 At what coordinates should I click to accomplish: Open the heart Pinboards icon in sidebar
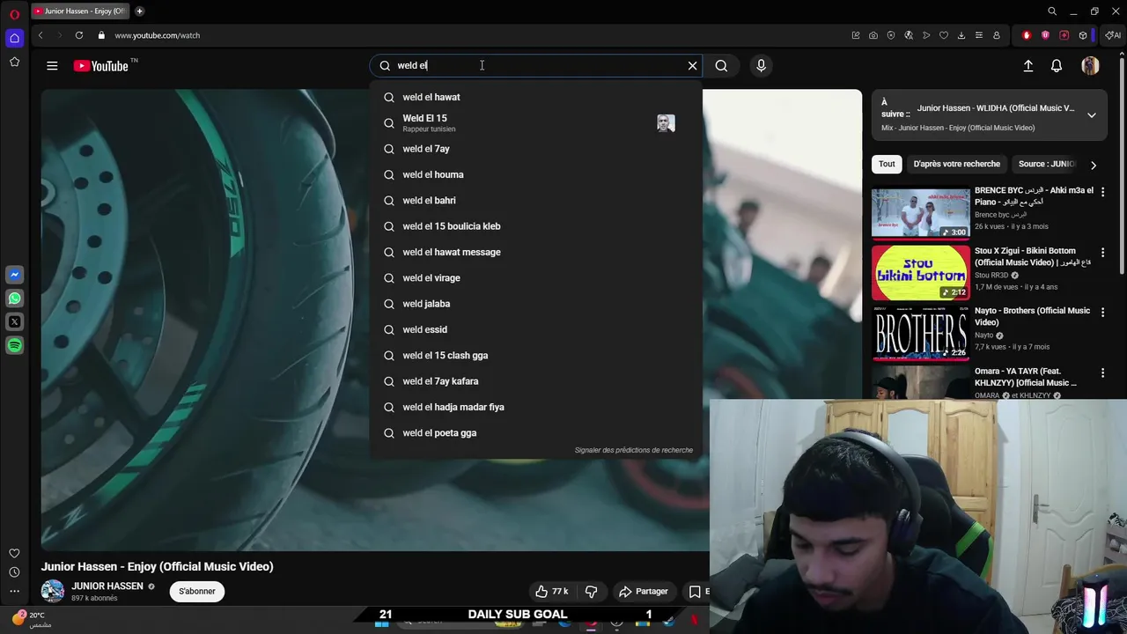14,553
